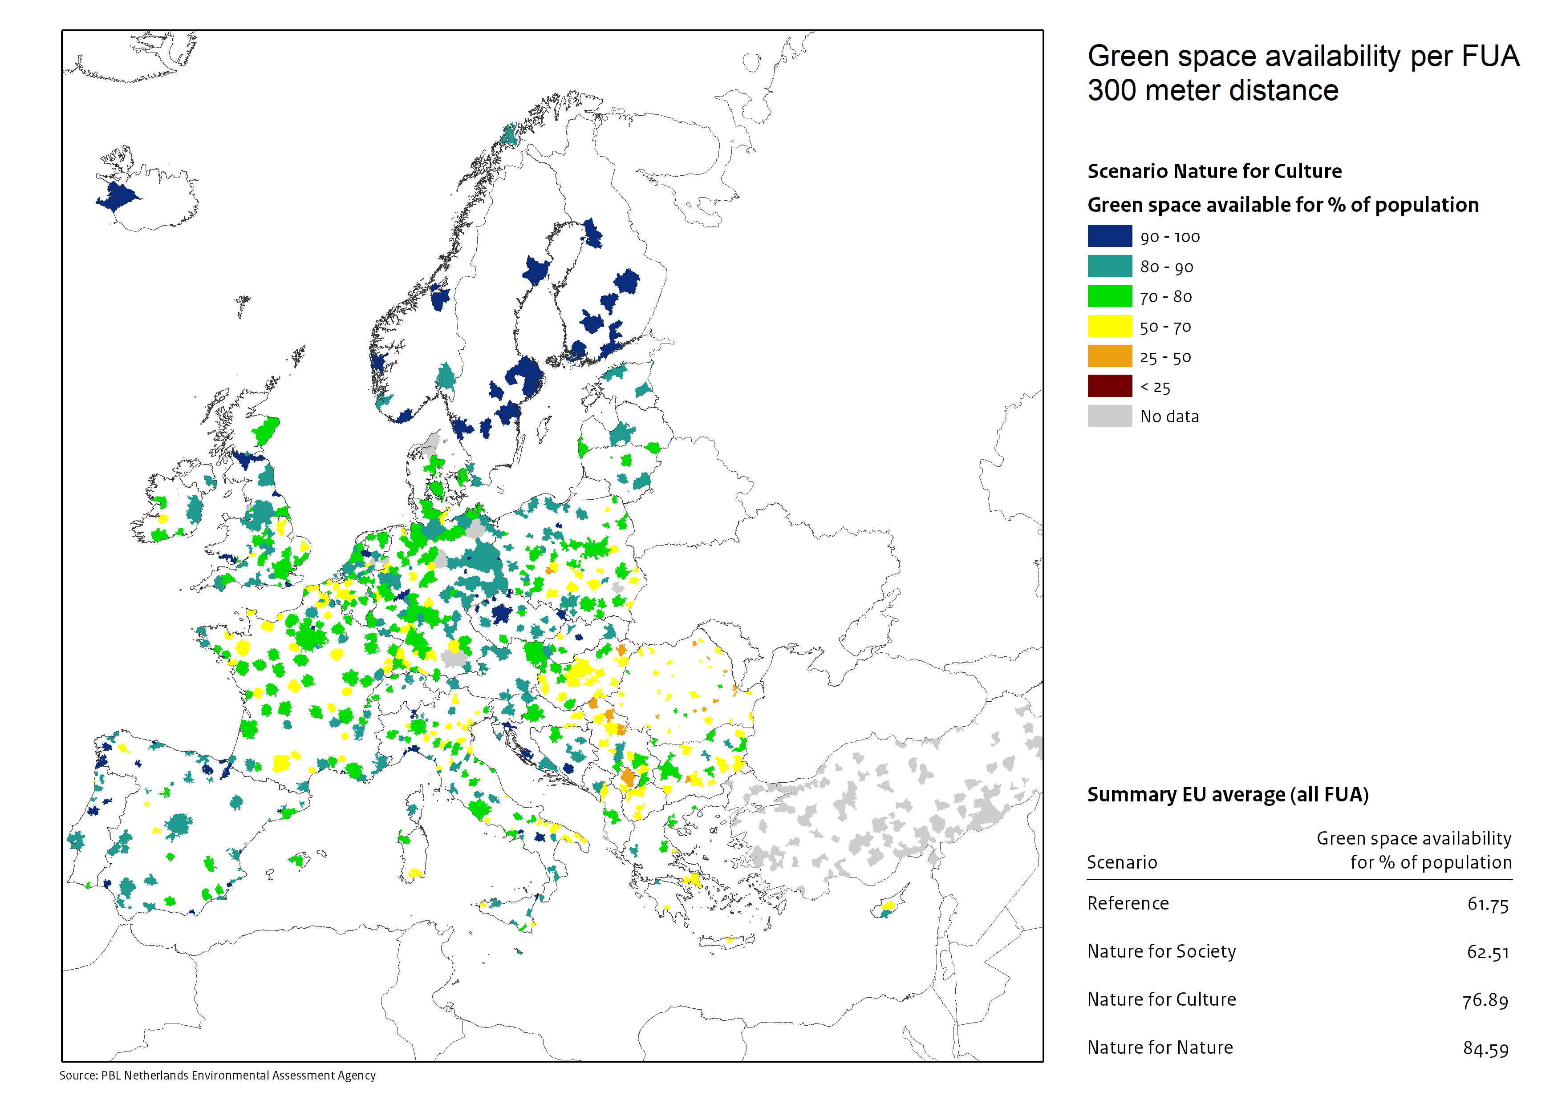Click the 'Reference' scenario row label
The image size is (1562, 1104).
(1128, 903)
